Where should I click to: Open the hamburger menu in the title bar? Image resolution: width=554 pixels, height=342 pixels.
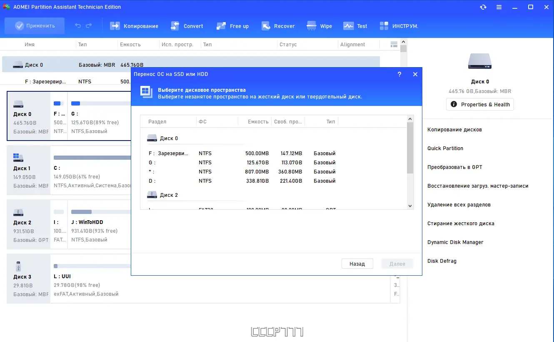[499, 7]
